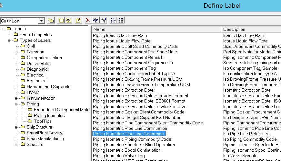Switch to Details grid view icon
Image resolution: width=281 pixels, height=161 pixels.
[x=121, y=20]
